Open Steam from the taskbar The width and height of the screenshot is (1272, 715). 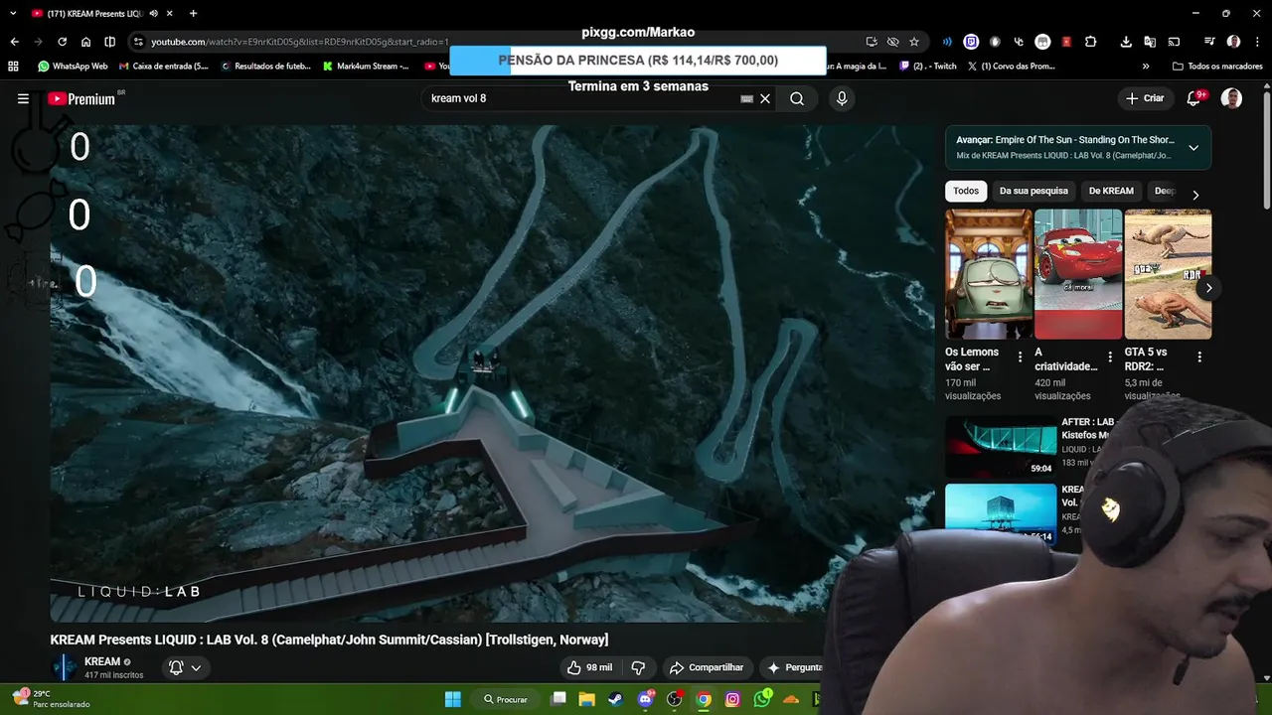615,699
